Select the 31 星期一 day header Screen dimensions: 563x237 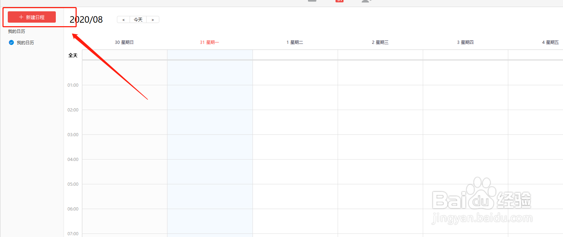[209, 42]
